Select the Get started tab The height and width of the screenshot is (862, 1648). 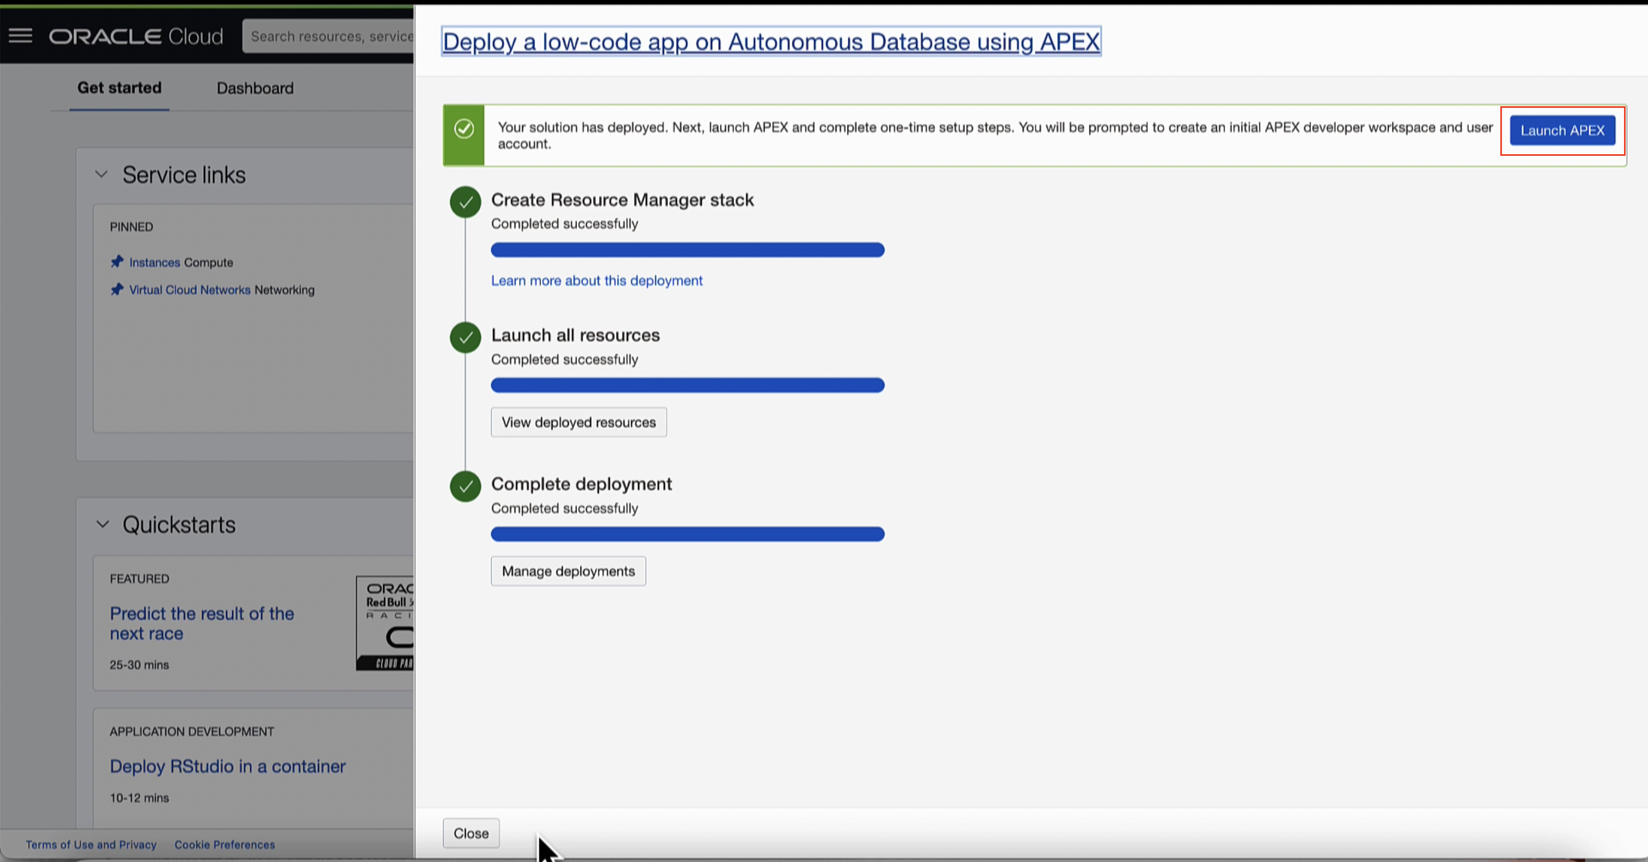tap(120, 88)
